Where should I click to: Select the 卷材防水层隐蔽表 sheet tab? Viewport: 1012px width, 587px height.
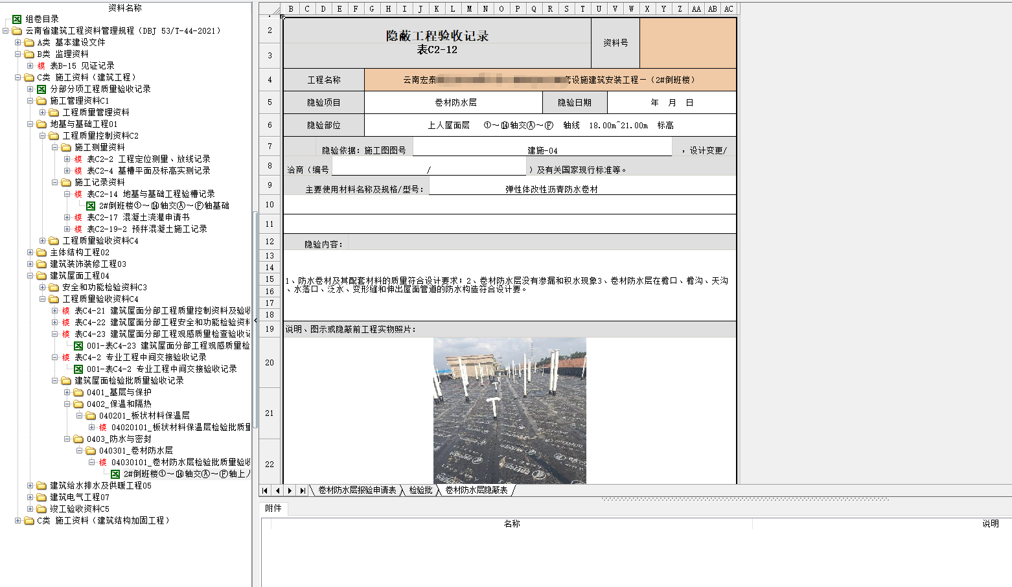(476, 490)
